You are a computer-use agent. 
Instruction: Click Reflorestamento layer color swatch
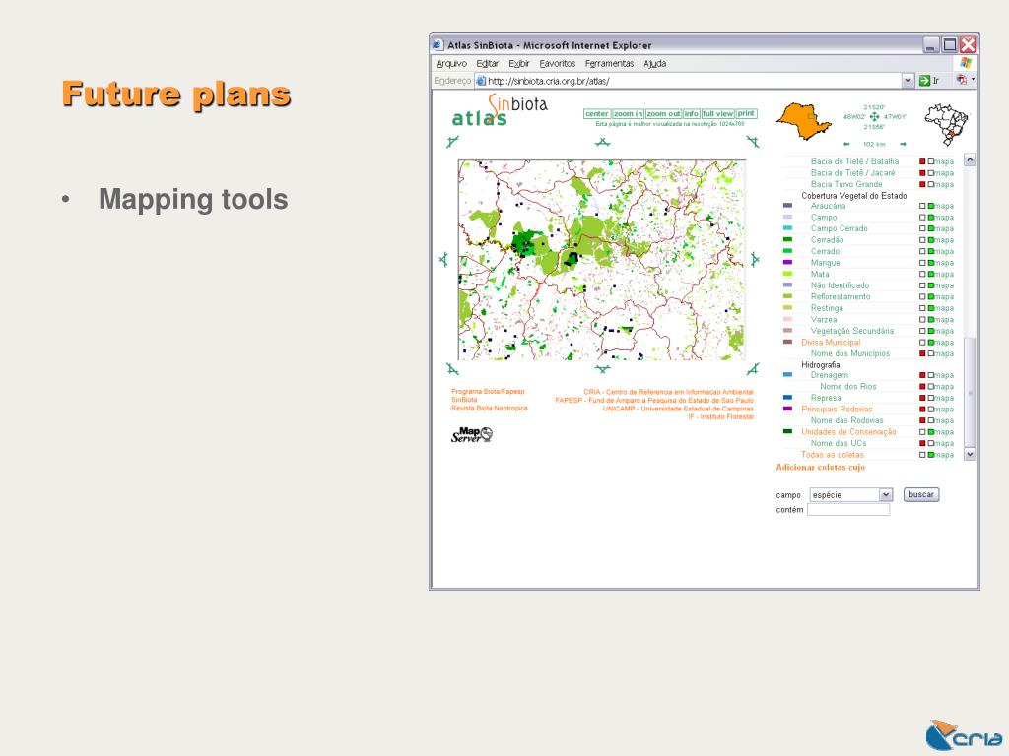click(787, 296)
